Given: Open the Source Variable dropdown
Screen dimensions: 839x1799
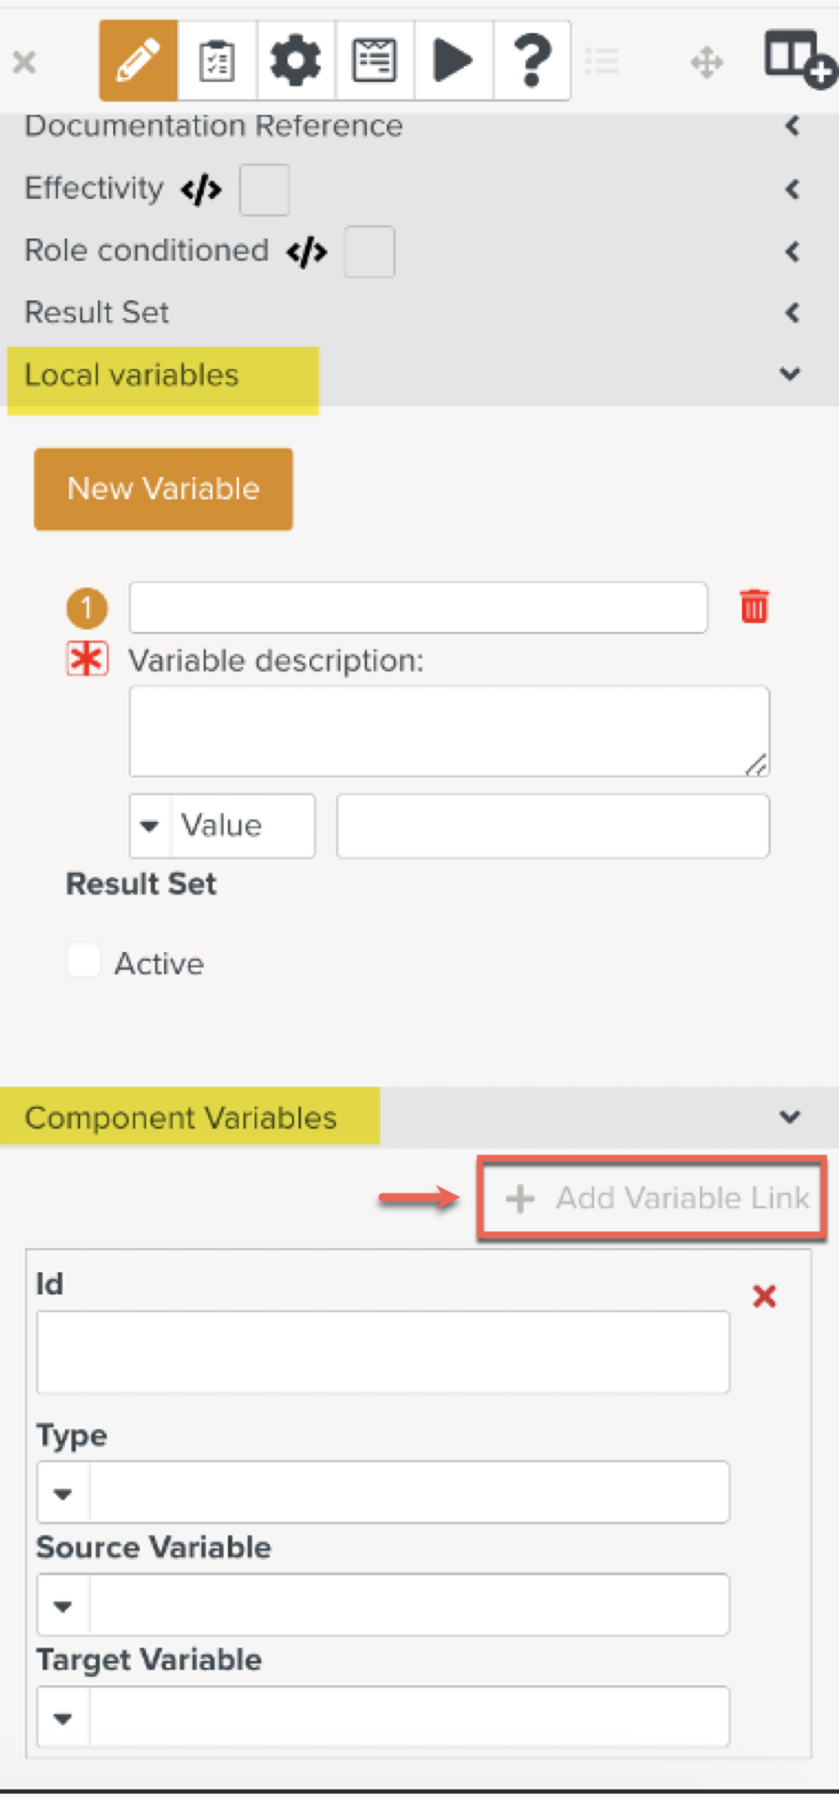Looking at the screenshot, I should point(63,1606).
